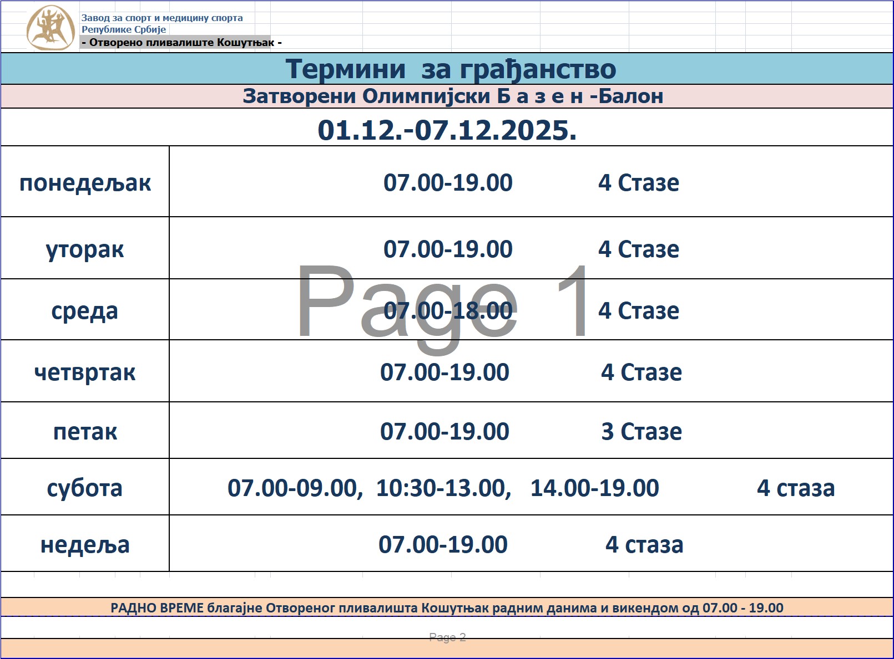This screenshot has width=894, height=659.
Task: Click the institute logo in the header
Action: point(50,28)
